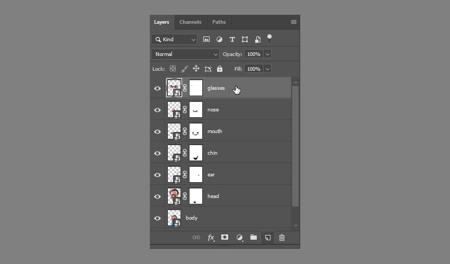Image resolution: width=450 pixels, height=264 pixels.
Task: Select the glasses layer thumbnail
Action: click(174, 88)
